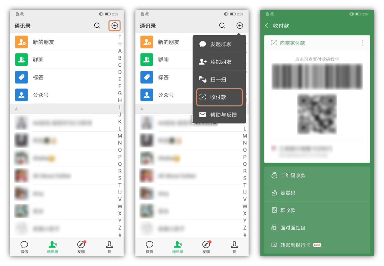Tap the 通讯录 title in left phone
The height and width of the screenshot is (266, 384).
click(x=23, y=26)
